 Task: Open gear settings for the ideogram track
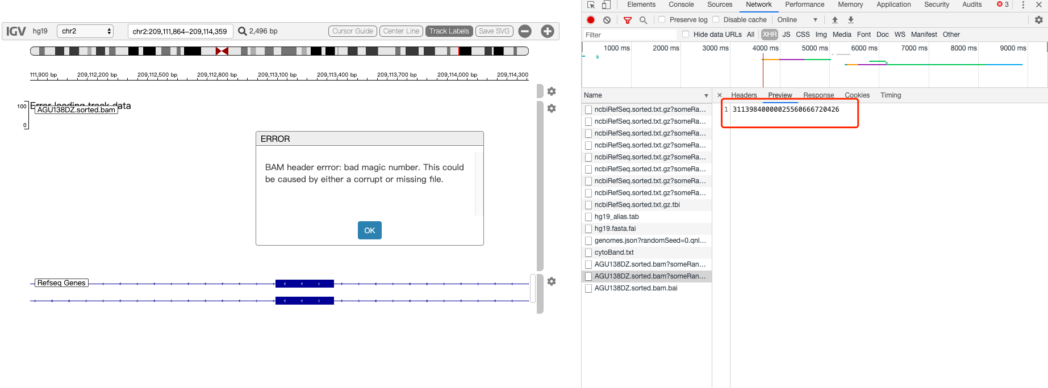pyautogui.click(x=551, y=91)
